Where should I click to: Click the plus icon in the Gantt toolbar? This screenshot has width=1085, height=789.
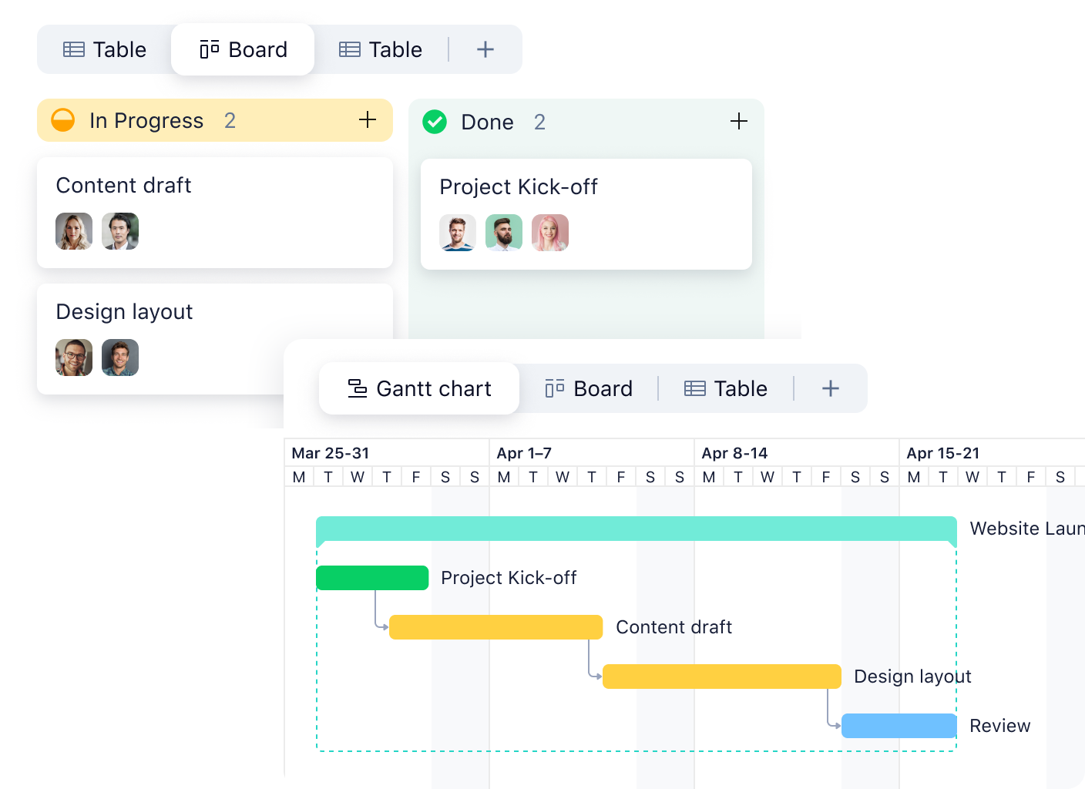[830, 388]
